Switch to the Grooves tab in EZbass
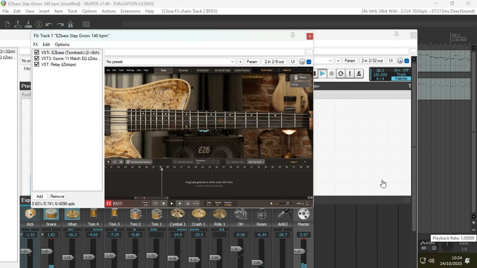Image resolution: width=477 pixels, height=268 pixels. [x=183, y=70]
